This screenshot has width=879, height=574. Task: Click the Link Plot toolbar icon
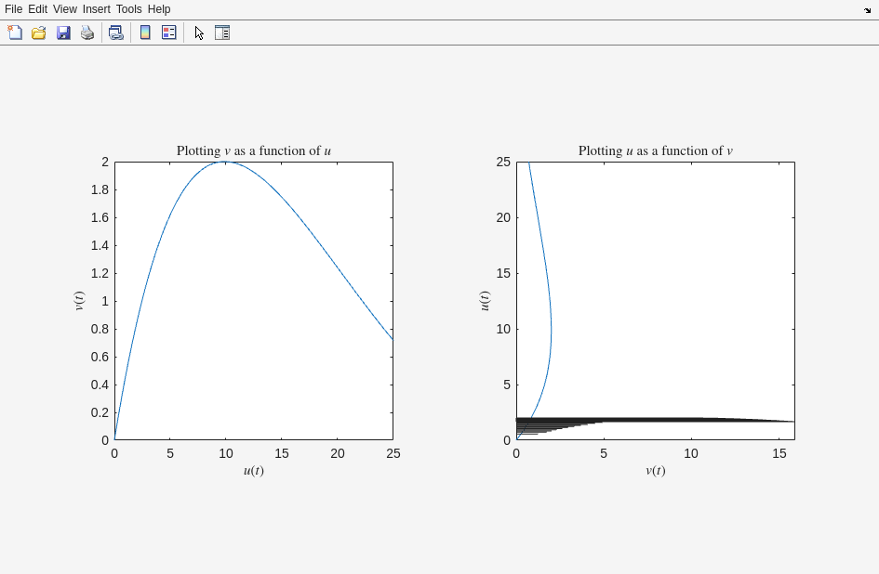(x=115, y=33)
